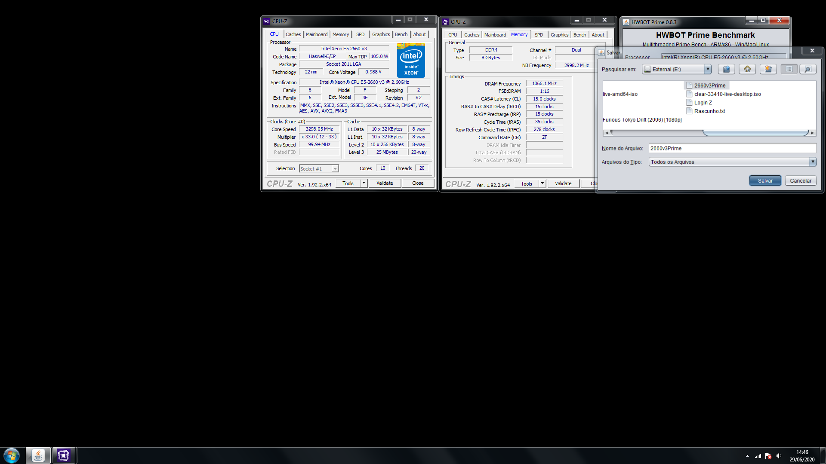Select clear-33410-live-desktop.iso file
The image size is (826, 464).
coord(724,94)
